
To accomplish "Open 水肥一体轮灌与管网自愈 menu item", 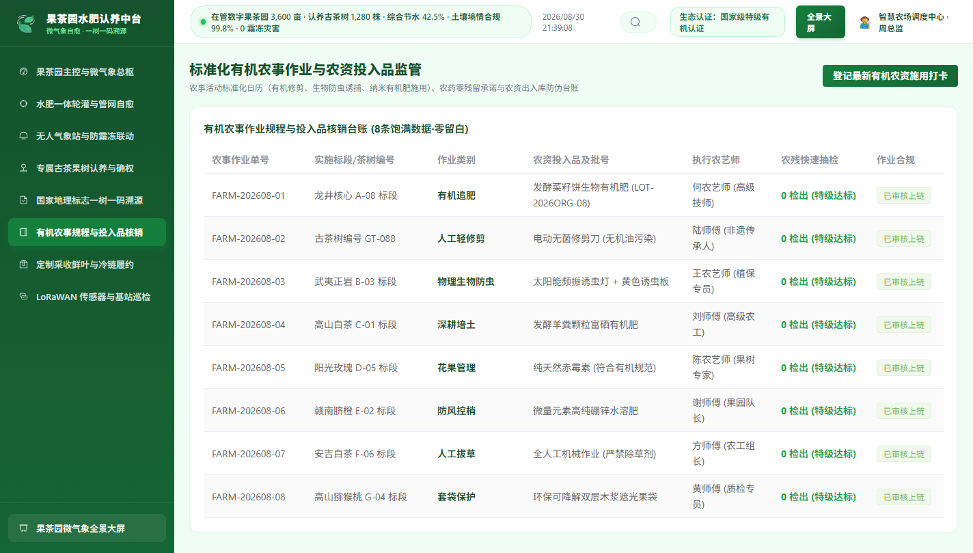I will (87, 104).
